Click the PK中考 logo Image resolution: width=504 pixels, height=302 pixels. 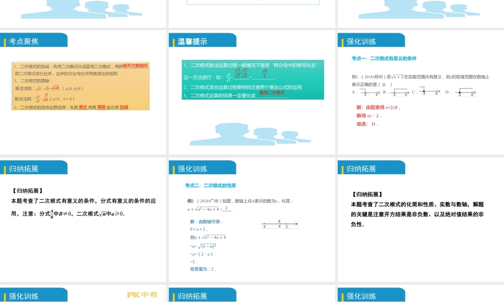[x=142, y=294]
